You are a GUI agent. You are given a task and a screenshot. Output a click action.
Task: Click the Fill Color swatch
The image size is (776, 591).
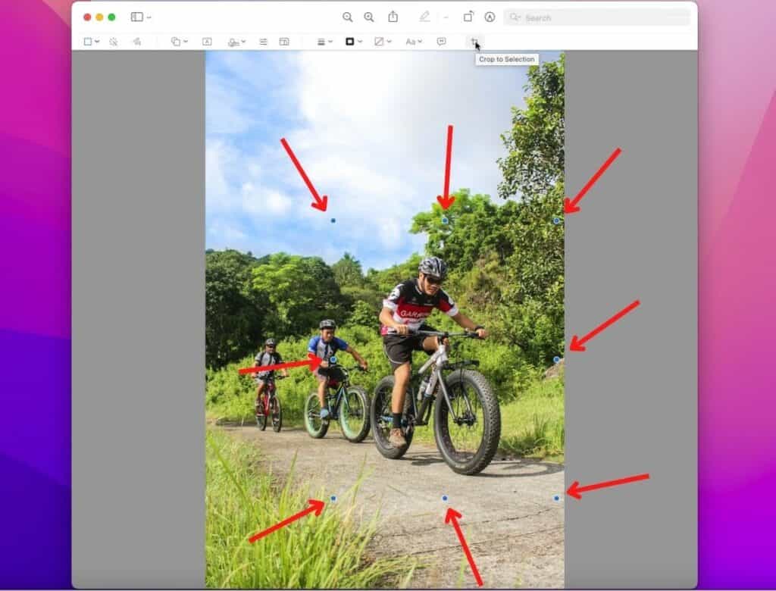(379, 42)
